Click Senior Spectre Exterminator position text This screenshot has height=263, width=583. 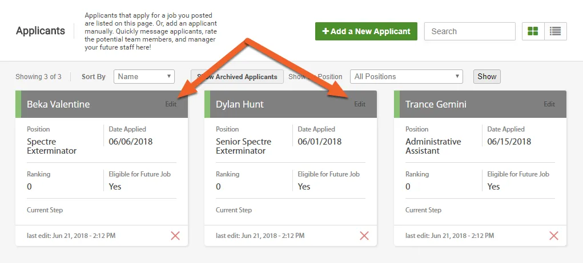click(x=244, y=146)
